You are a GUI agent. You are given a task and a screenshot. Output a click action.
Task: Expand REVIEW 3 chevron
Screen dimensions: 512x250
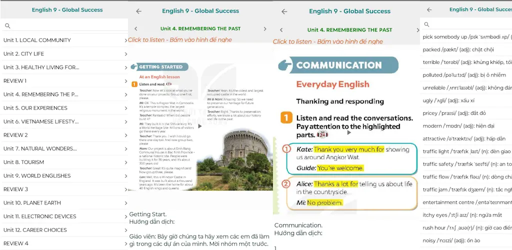coord(125,189)
